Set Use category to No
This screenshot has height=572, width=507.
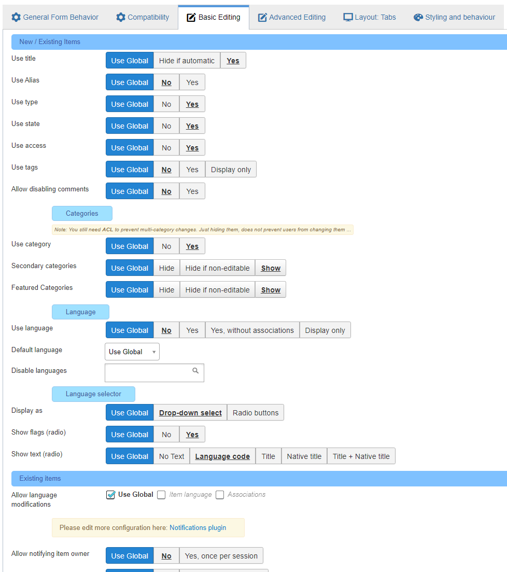coord(166,246)
